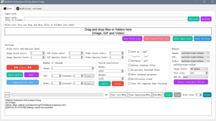Enable the Save as ".jpg" checkbox
This screenshot has width=216, height=121.
point(129,52)
